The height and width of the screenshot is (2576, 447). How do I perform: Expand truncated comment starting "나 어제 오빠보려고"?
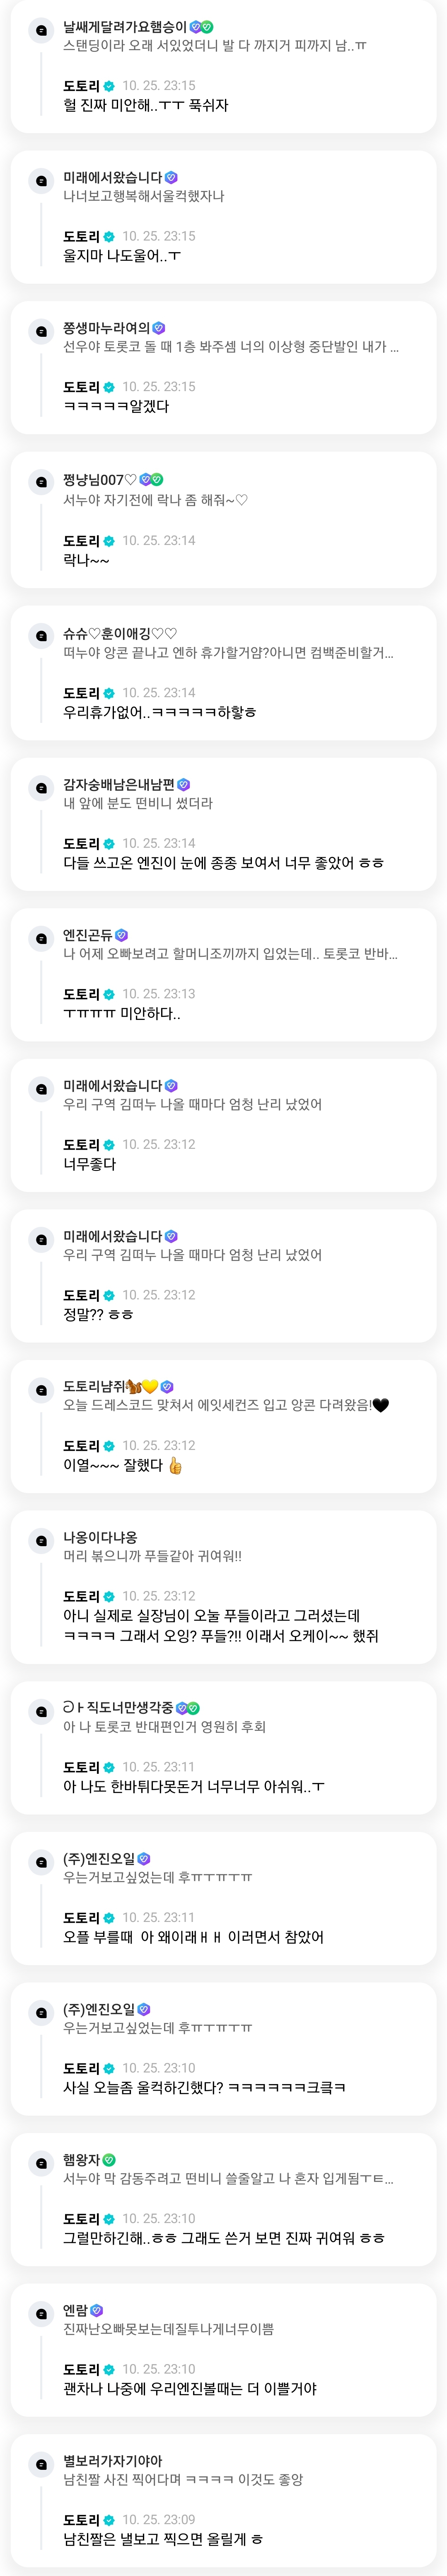pos(230,954)
